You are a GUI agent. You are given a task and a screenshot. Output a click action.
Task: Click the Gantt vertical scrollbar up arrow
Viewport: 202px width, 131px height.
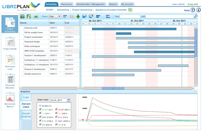196,27
